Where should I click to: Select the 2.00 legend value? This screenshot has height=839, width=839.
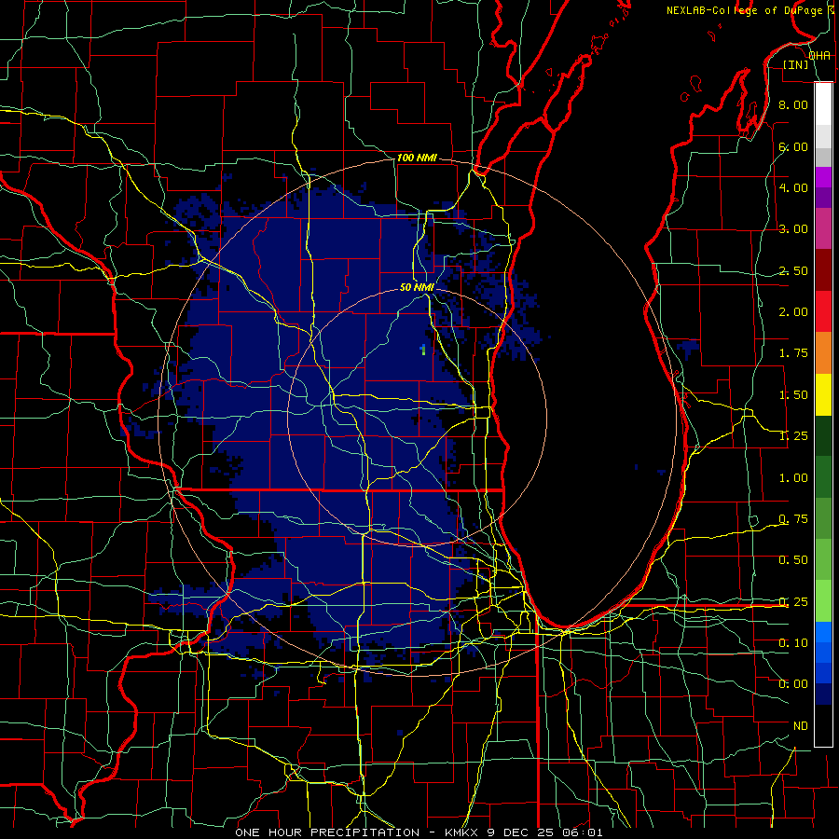[793, 312]
